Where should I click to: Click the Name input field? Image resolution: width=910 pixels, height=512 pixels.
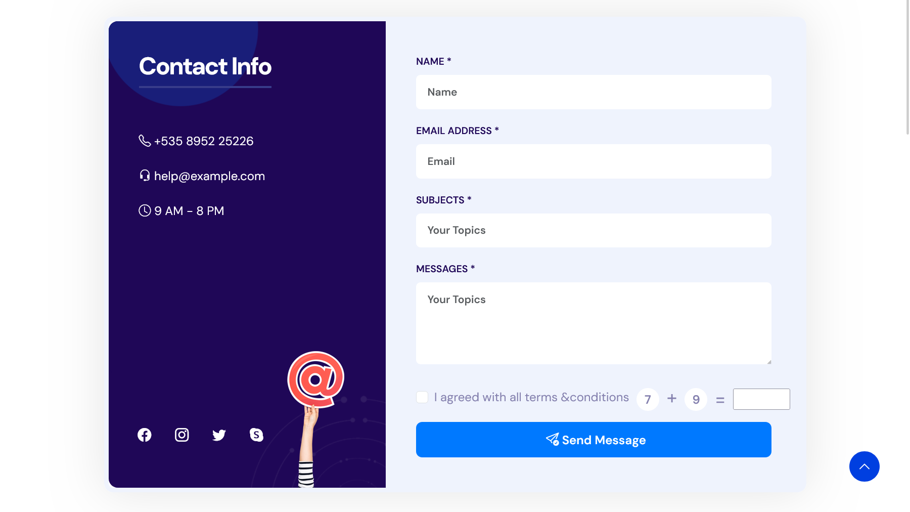[x=594, y=92]
